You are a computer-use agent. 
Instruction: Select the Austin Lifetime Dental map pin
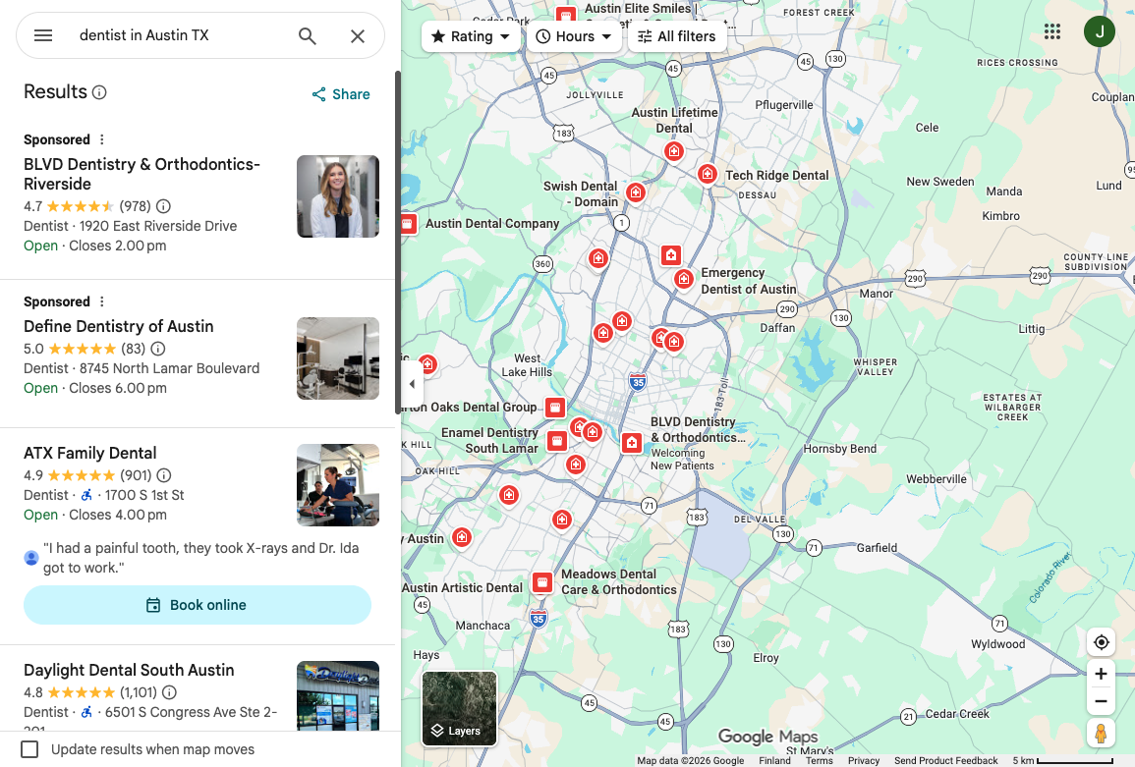(674, 151)
